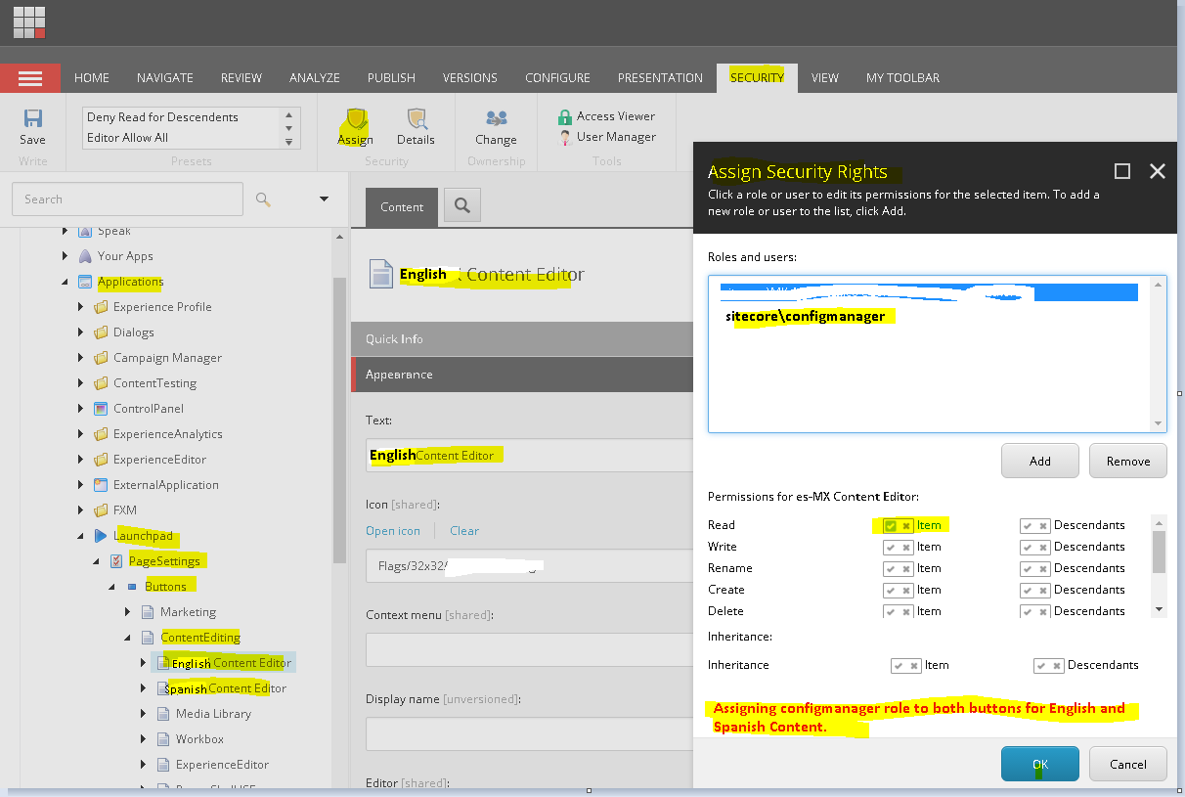Open the red hamburger menu button
Image resolution: width=1185 pixels, height=797 pixels.
point(30,78)
